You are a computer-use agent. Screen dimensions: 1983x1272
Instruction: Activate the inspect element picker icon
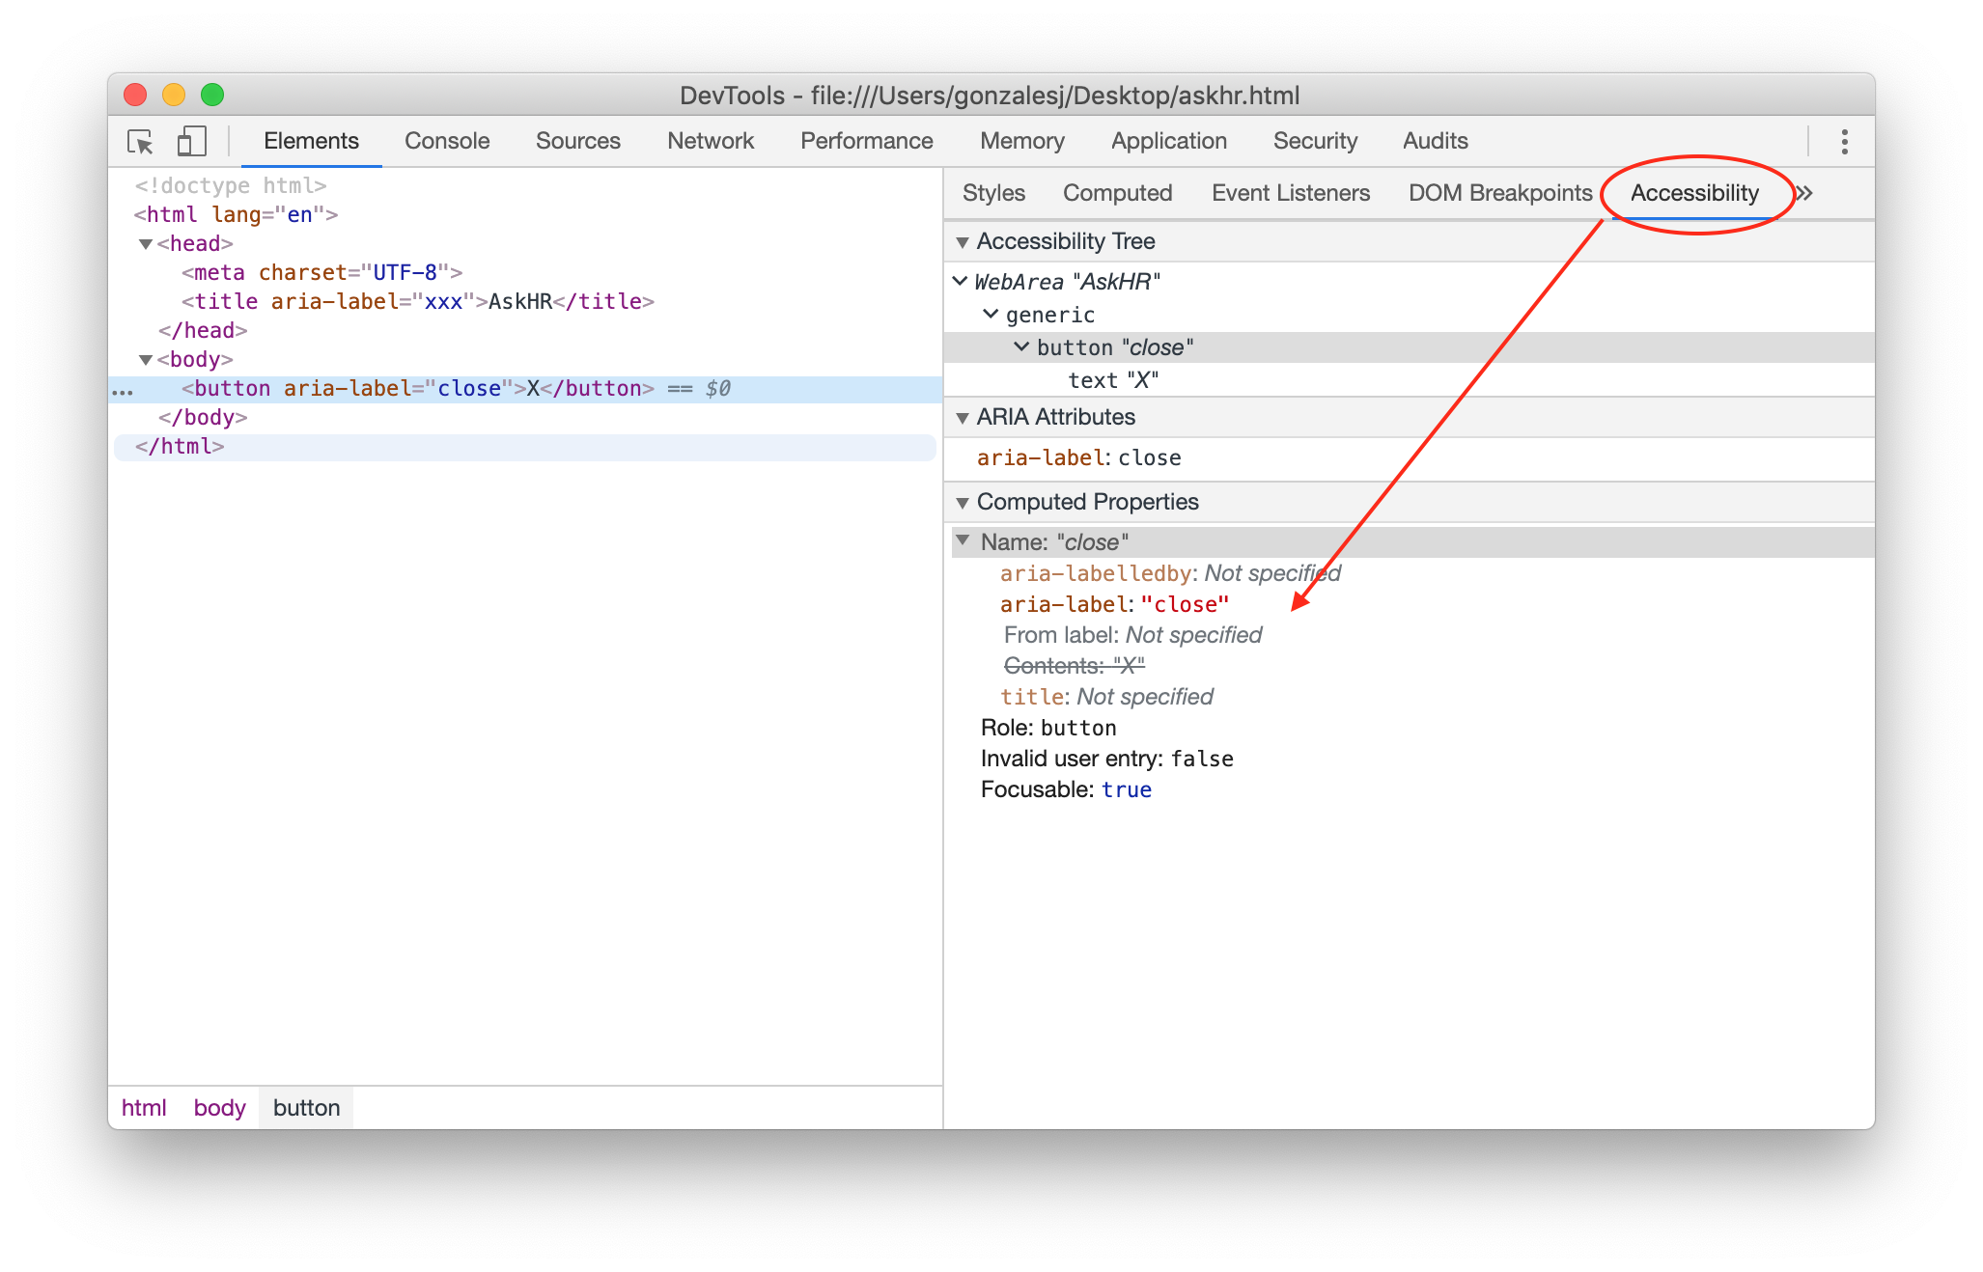pyautogui.click(x=140, y=142)
